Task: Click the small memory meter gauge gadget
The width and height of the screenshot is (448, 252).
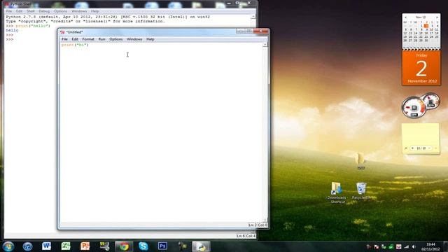Action: [x=431, y=101]
